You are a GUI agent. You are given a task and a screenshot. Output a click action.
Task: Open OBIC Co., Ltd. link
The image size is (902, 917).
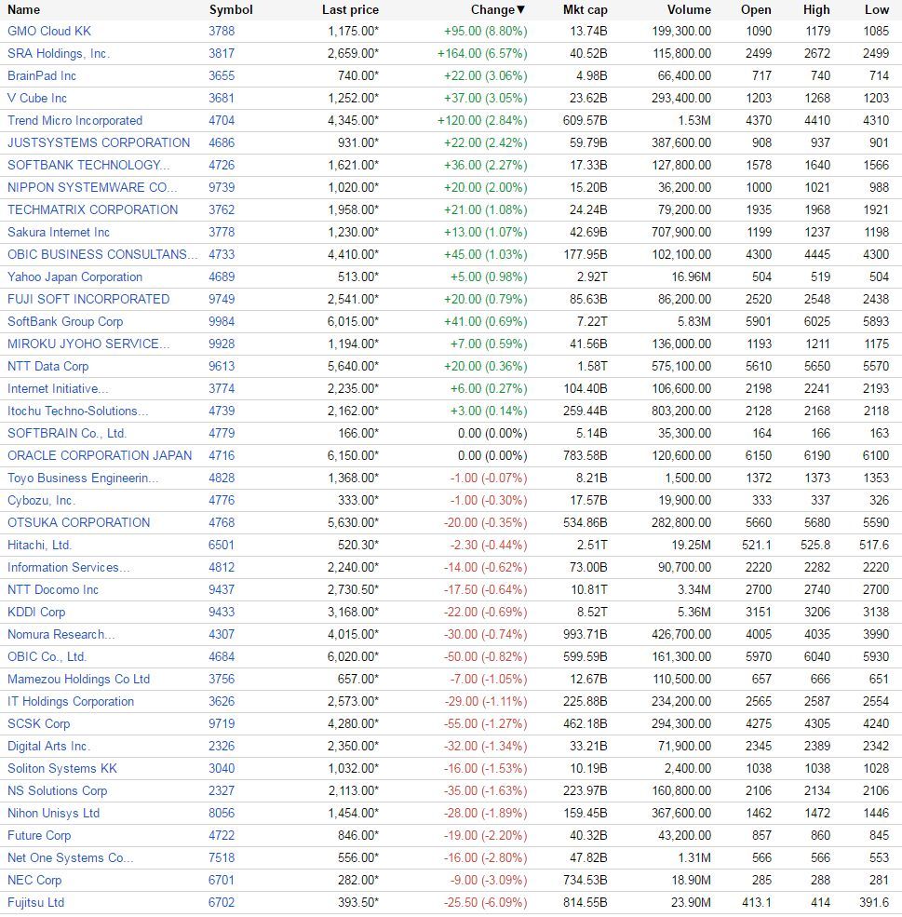[47, 656]
